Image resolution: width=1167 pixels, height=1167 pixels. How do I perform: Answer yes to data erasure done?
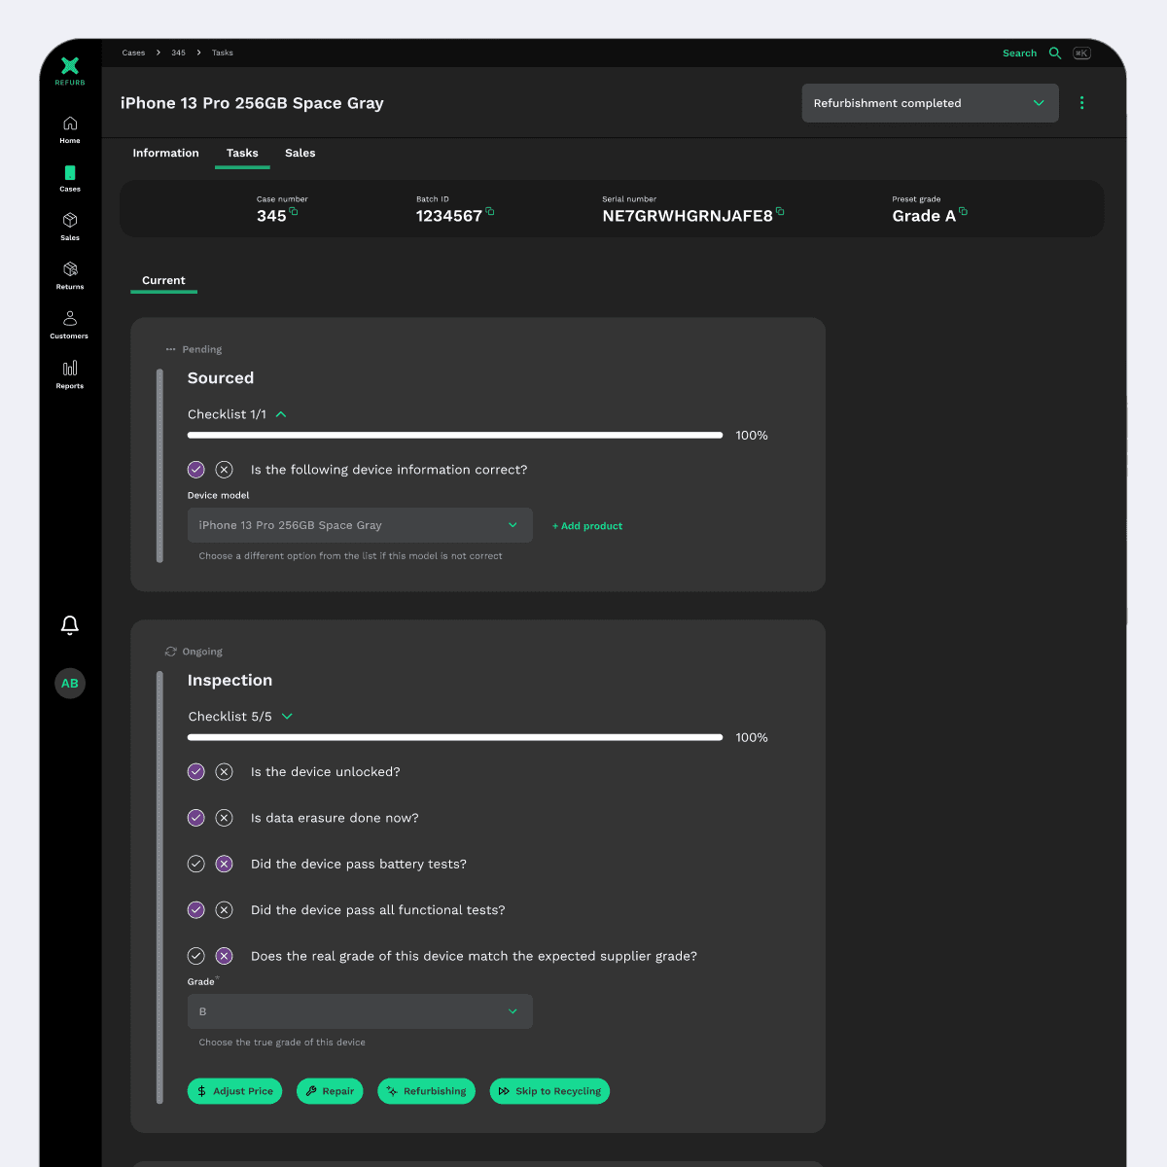pyautogui.click(x=196, y=818)
